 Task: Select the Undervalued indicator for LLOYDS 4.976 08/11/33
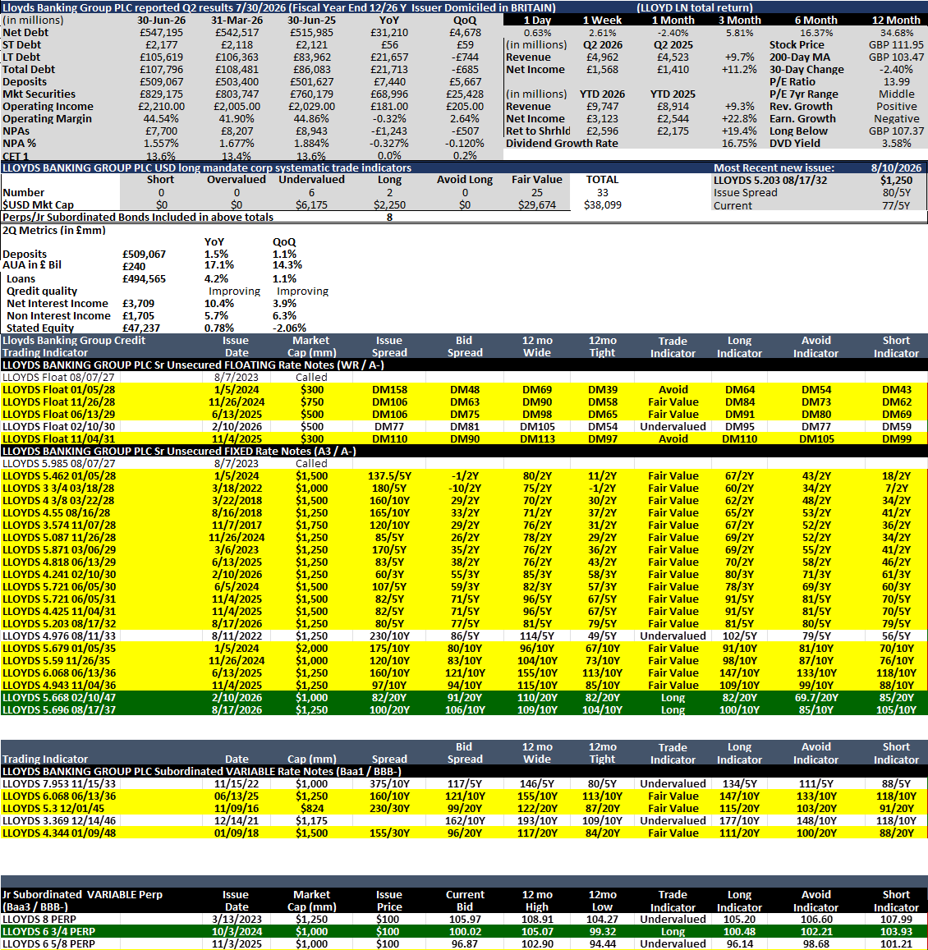tap(673, 636)
